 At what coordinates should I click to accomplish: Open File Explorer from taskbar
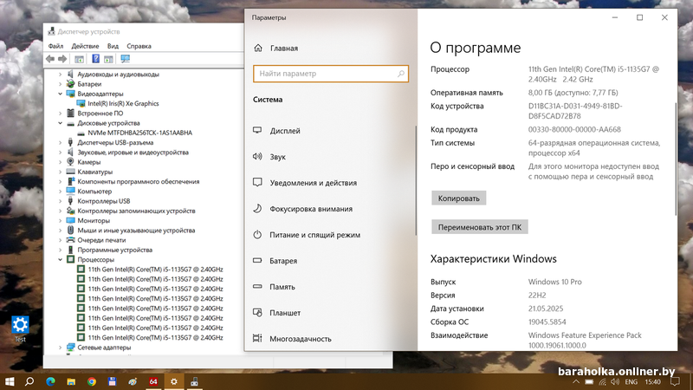(x=71, y=381)
